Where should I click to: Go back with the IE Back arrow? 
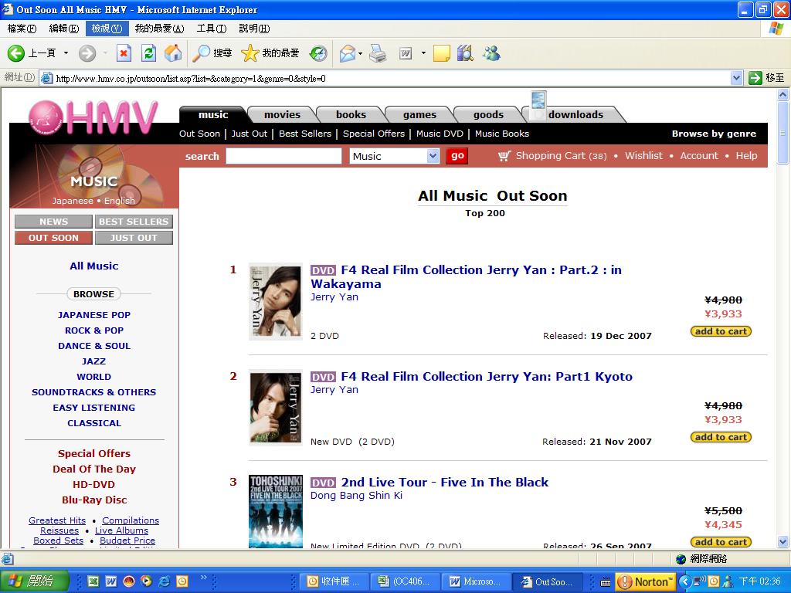click(x=15, y=53)
